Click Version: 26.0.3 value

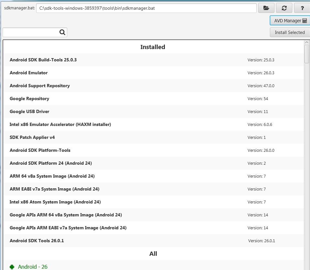[x=261, y=73]
